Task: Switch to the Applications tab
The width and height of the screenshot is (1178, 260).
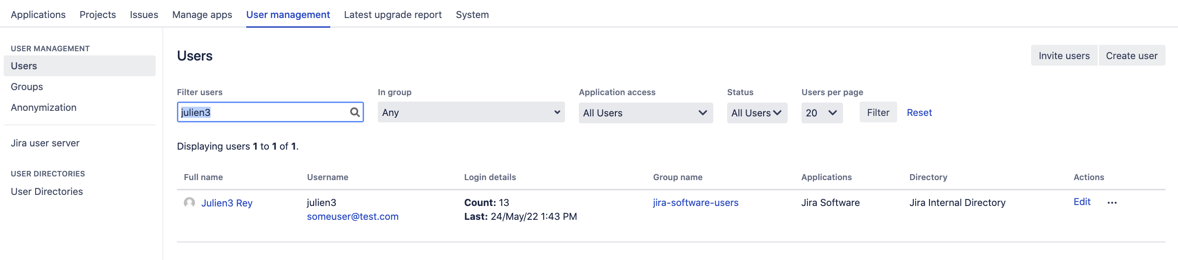Action: pyautogui.click(x=38, y=15)
